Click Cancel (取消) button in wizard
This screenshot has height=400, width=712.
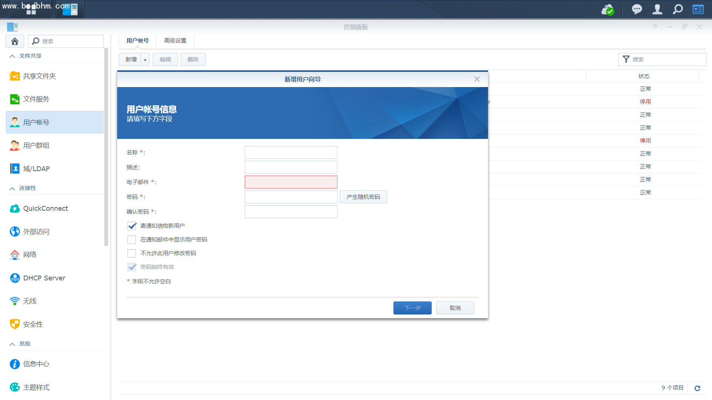click(455, 308)
